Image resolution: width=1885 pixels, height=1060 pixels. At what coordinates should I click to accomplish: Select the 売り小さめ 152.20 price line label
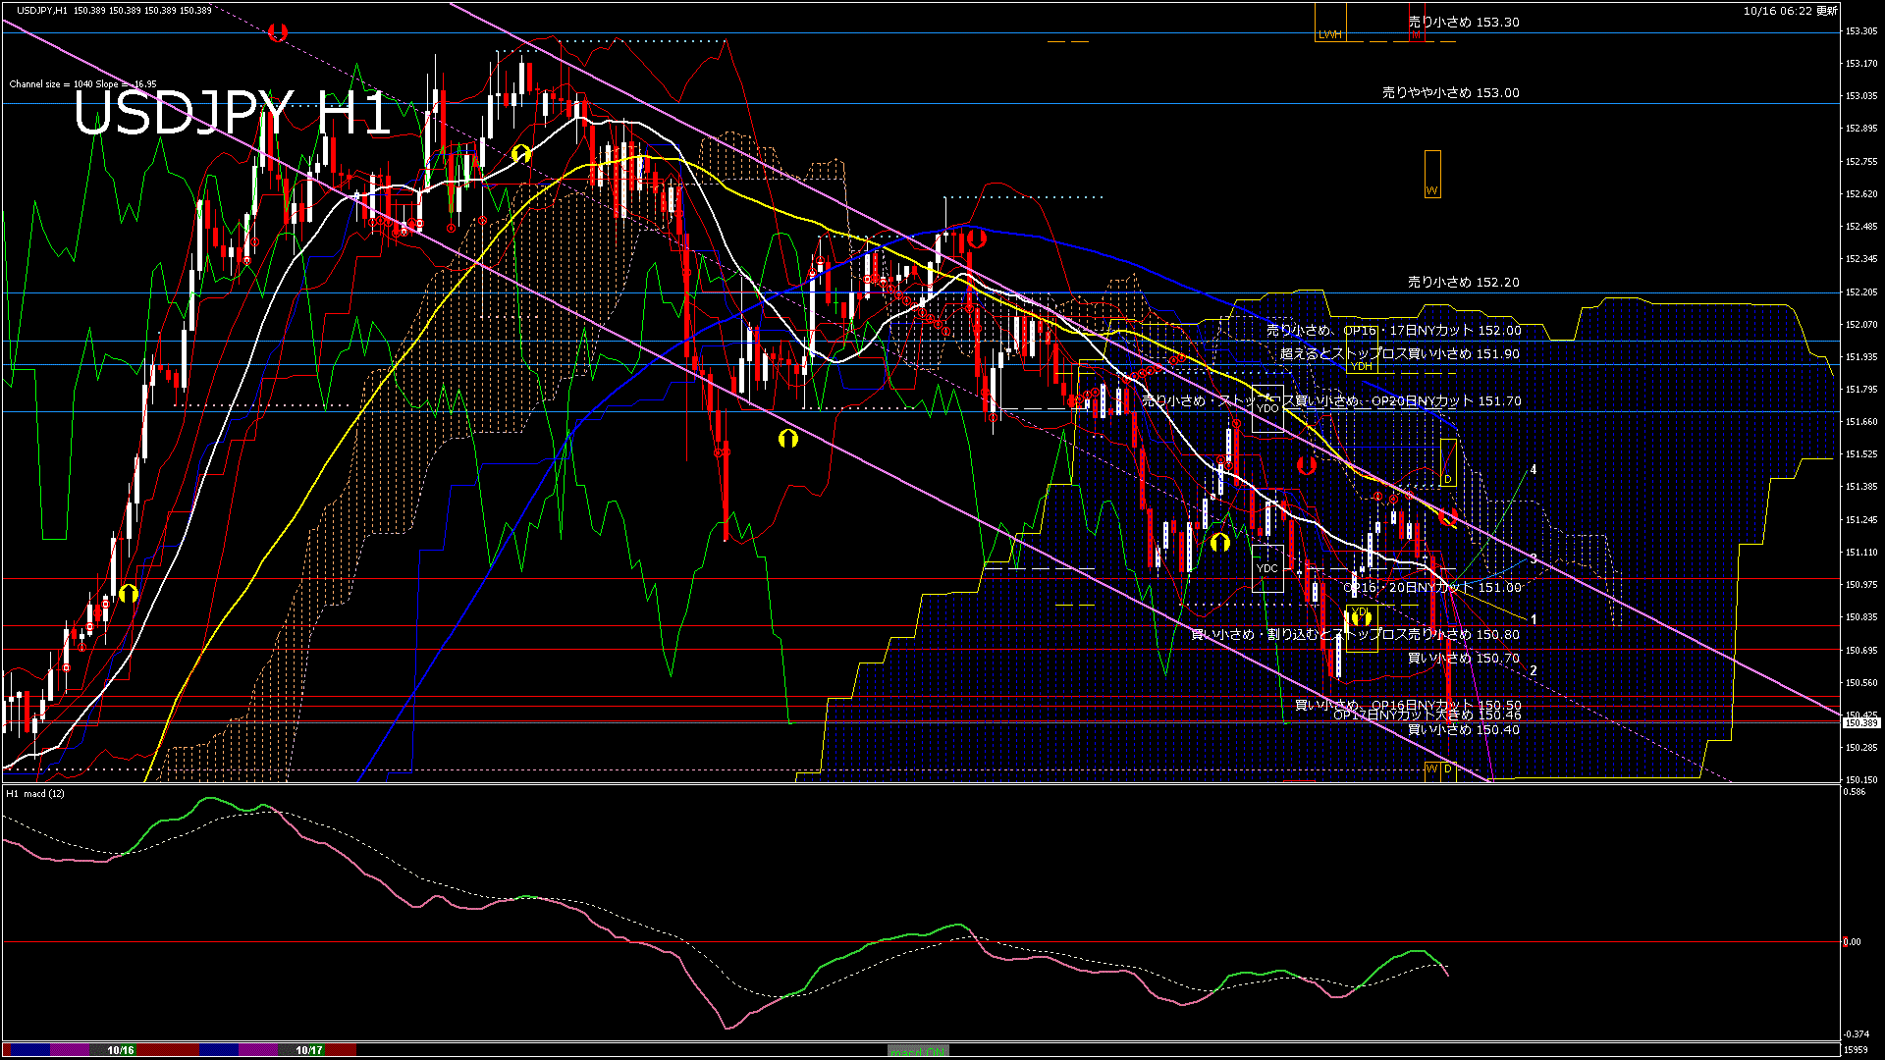1463,282
